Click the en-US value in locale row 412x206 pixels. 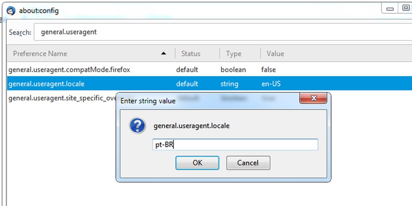pos(271,84)
